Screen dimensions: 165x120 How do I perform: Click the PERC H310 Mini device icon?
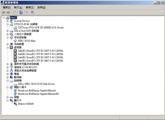15,41
